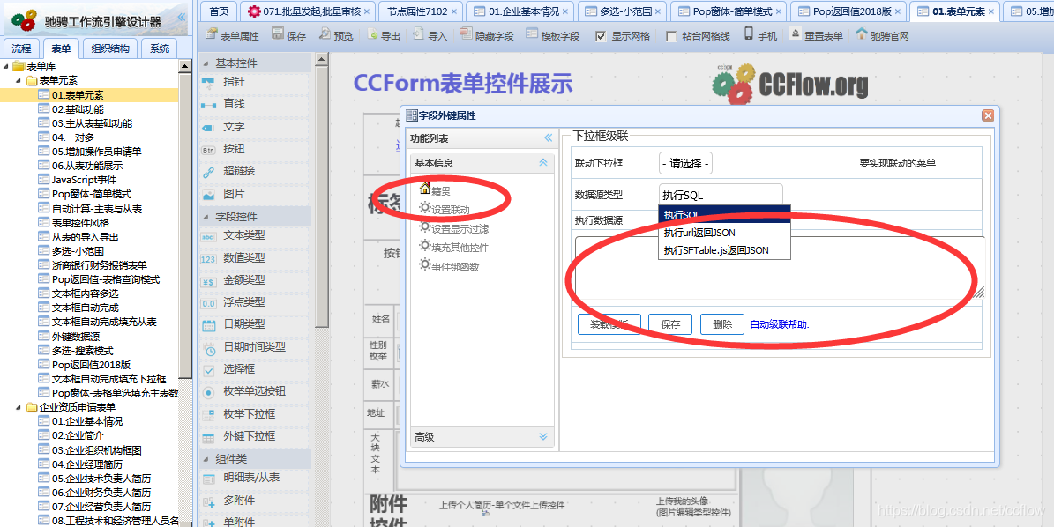Viewport: 1054px width, 527px height.
Task: Select the 指针 pointer tool
Action: 233,82
